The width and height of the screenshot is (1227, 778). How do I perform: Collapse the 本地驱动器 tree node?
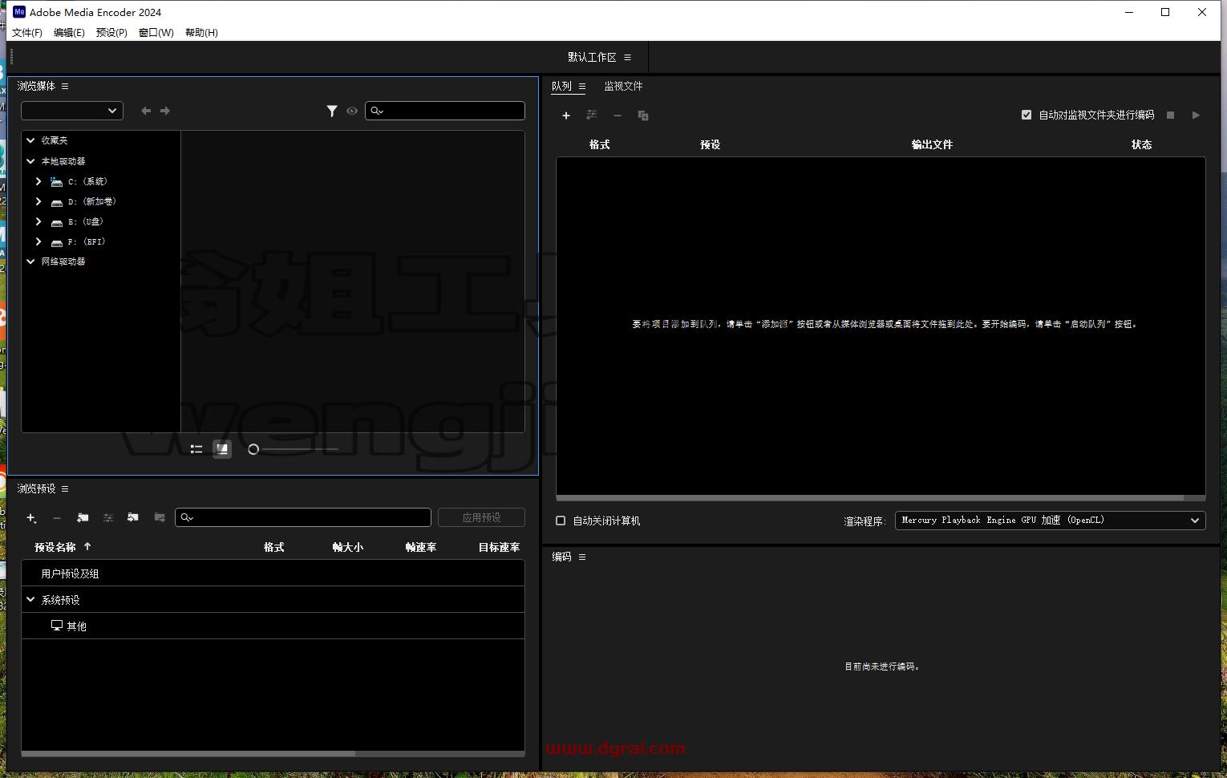30,161
